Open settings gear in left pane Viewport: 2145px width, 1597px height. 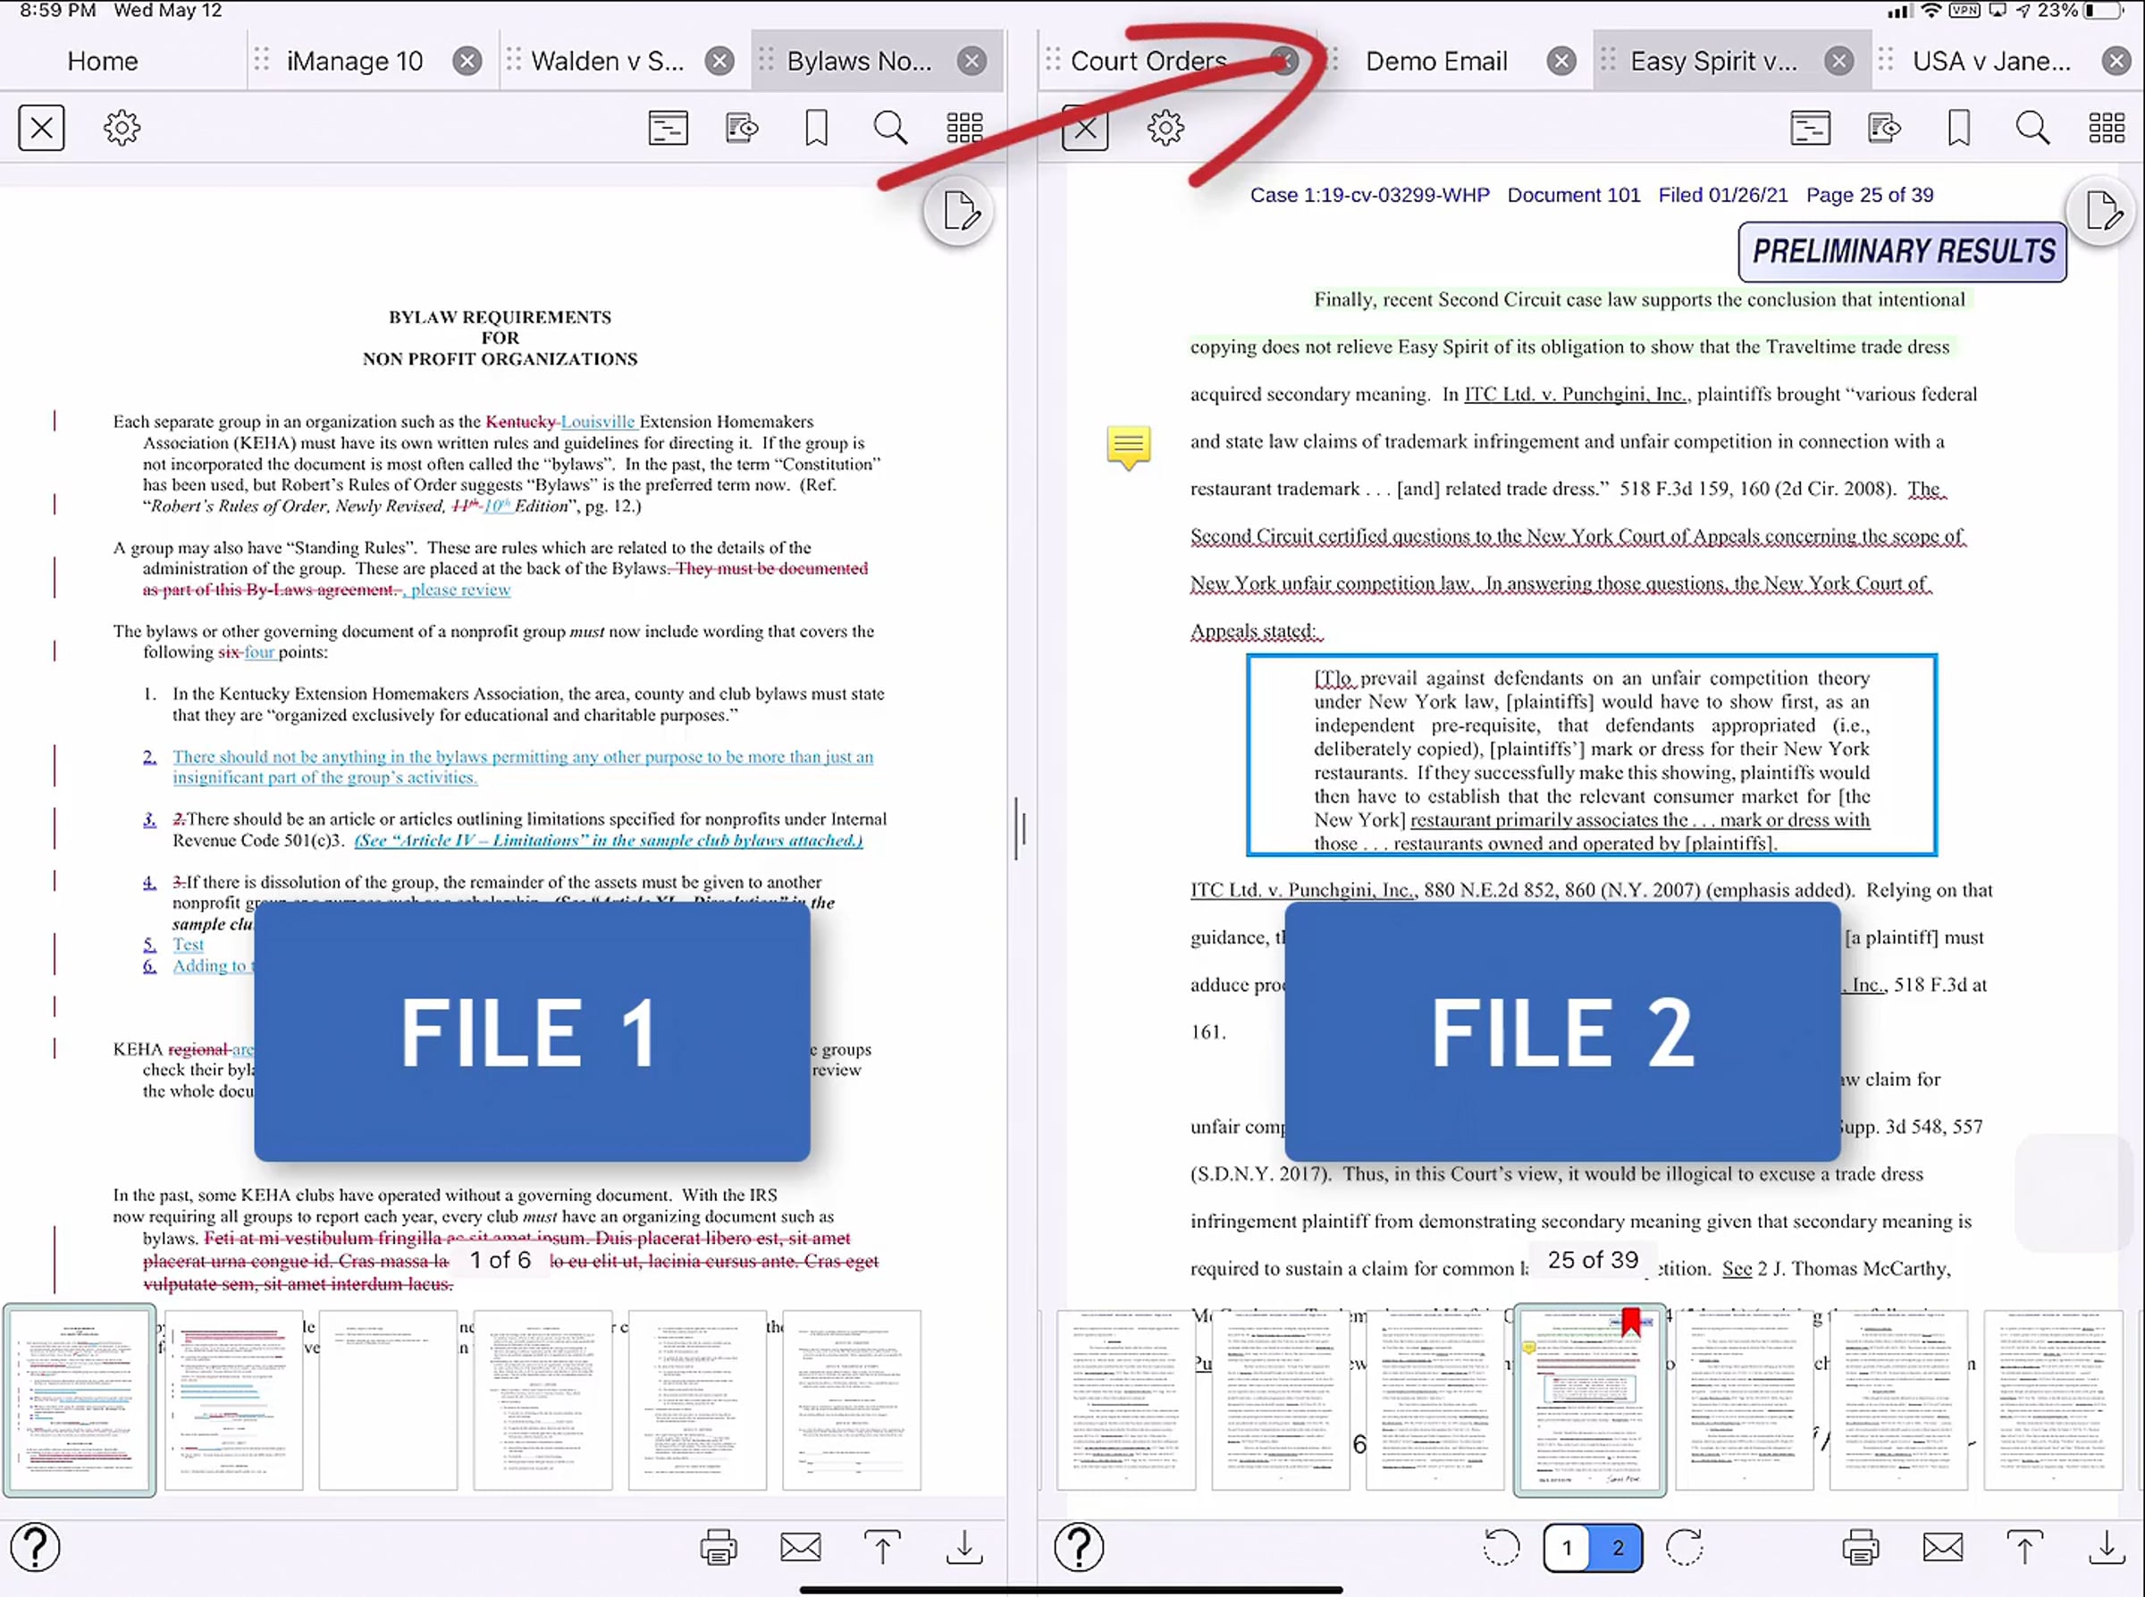122,128
